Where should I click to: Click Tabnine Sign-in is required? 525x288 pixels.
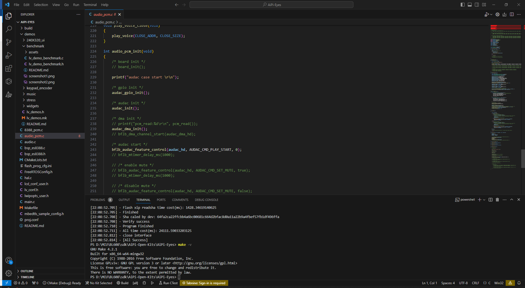pyautogui.click(x=204, y=283)
